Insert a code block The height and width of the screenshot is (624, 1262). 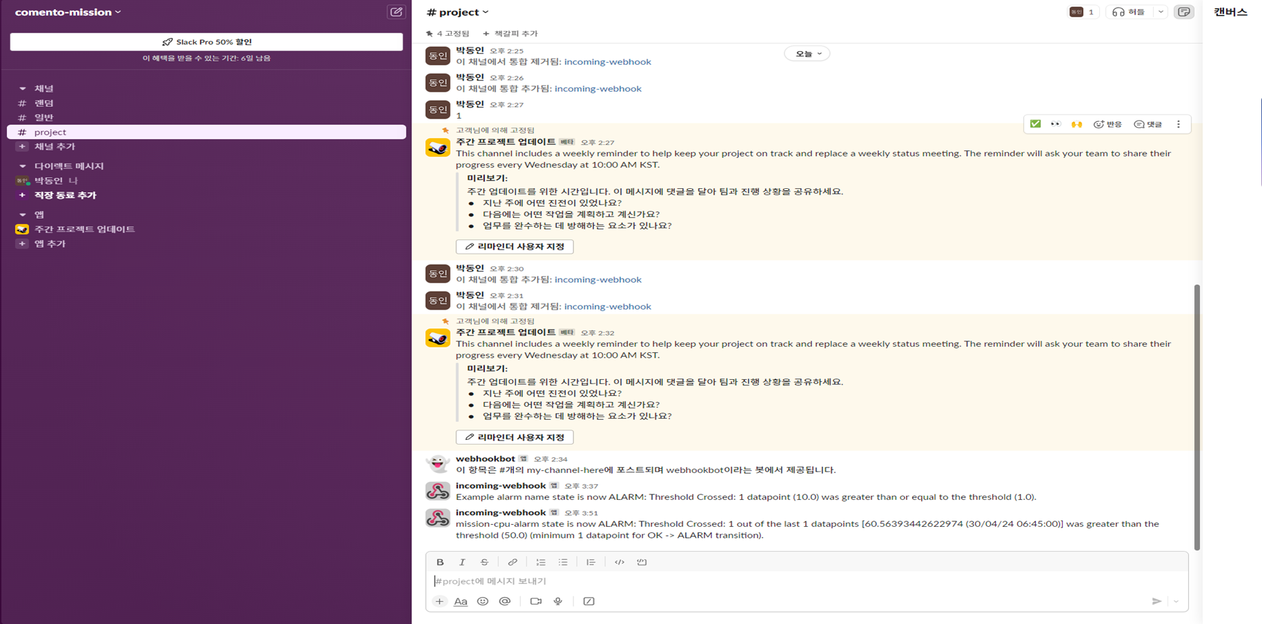coord(642,562)
